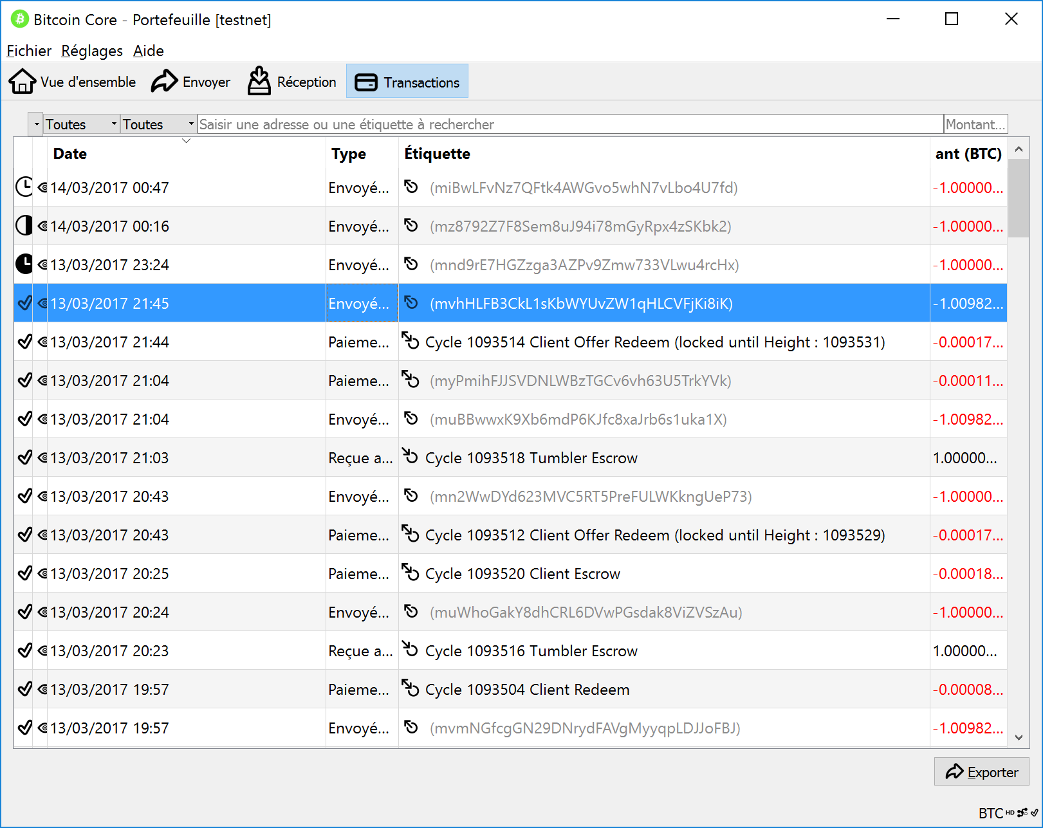Sort by the Date column header
The image size is (1043, 828).
tap(187, 154)
